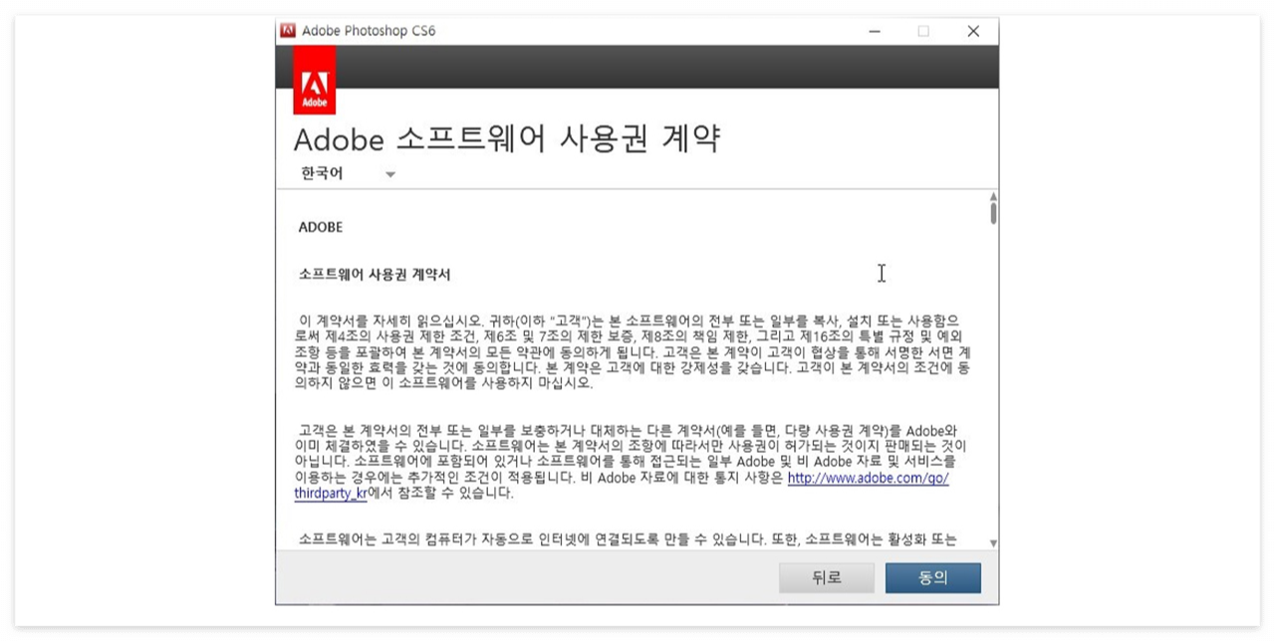Open the 한국어 language dropdown
The height and width of the screenshot is (641, 1275).
pyautogui.click(x=348, y=173)
